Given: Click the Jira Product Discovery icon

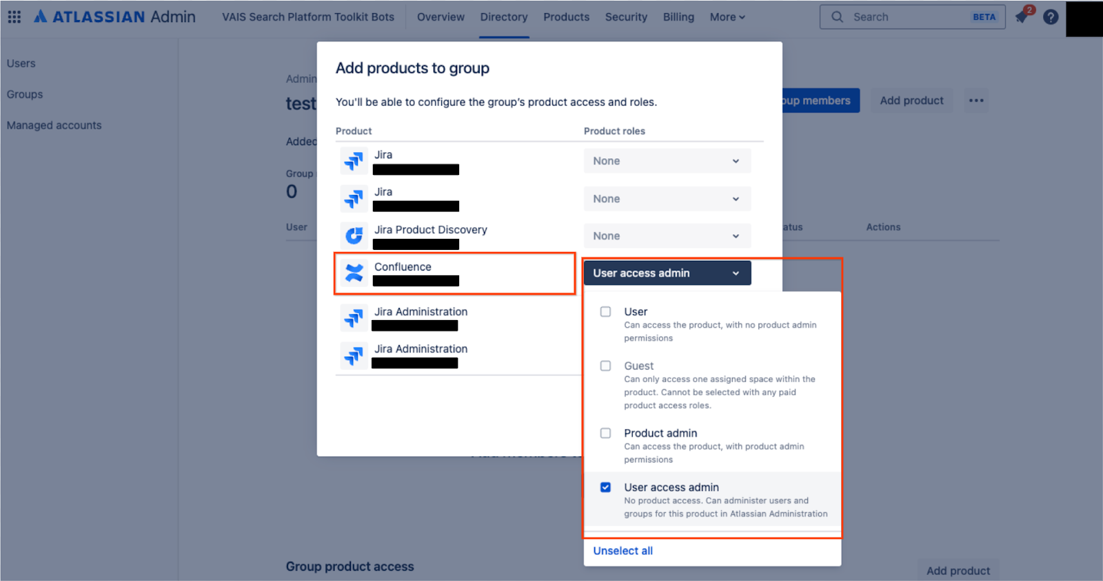Looking at the screenshot, I should point(354,236).
